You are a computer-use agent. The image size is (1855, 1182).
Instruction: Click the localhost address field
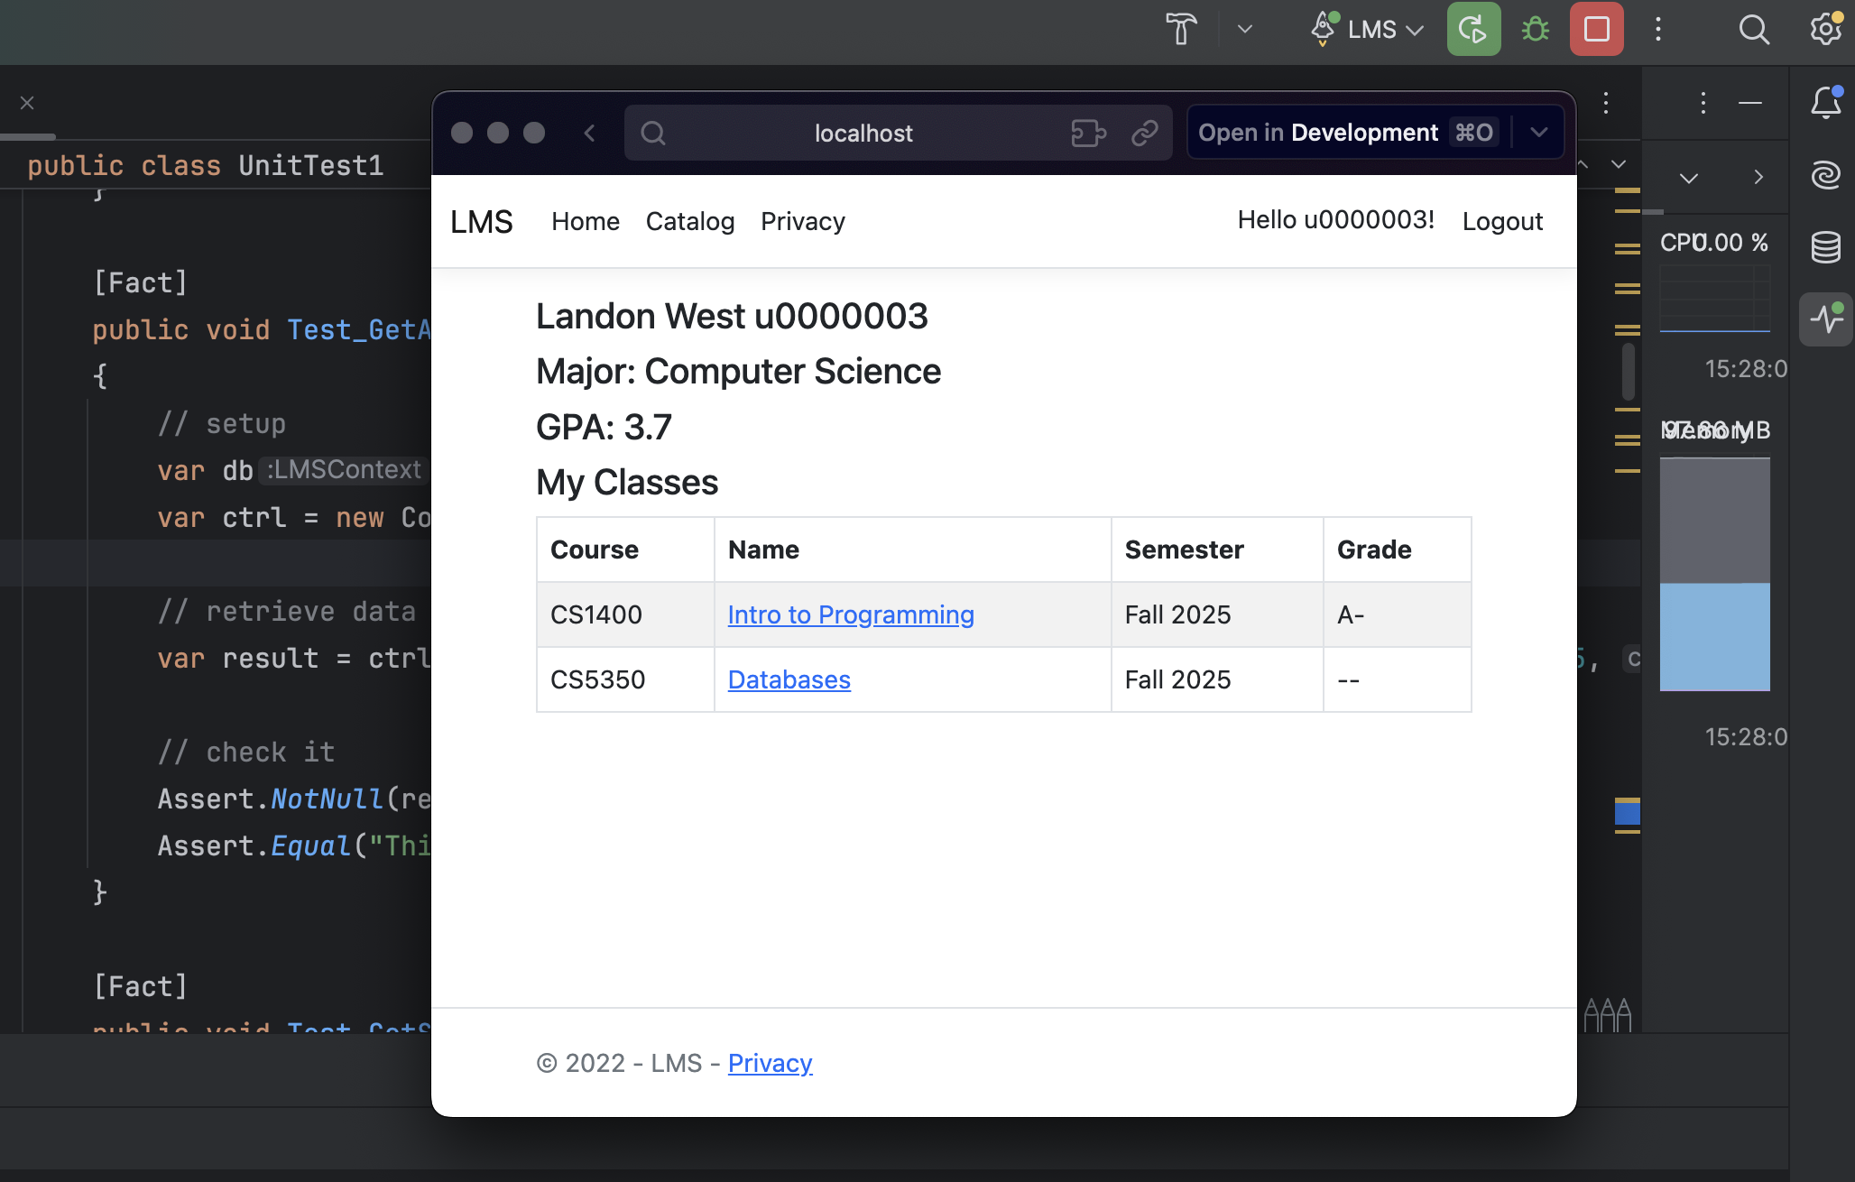click(863, 134)
